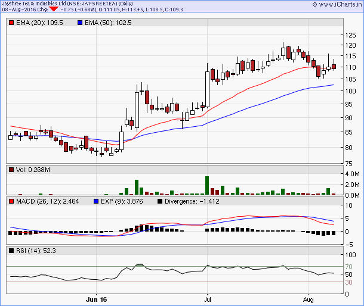Click the EXP (9): 3.876 label
The image size is (364, 306).
point(122,201)
